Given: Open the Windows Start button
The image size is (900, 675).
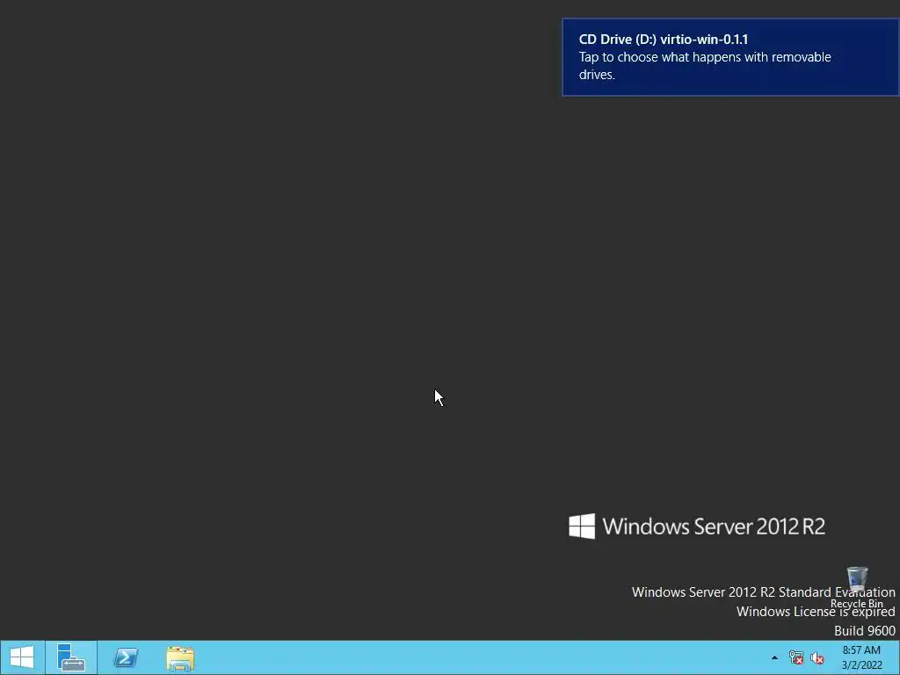Looking at the screenshot, I should pyautogui.click(x=22, y=657).
